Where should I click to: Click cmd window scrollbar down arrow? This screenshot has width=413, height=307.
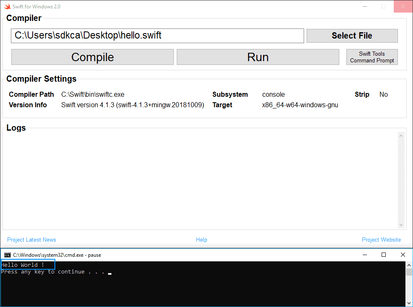pyautogui.click(x=409, y=303)
